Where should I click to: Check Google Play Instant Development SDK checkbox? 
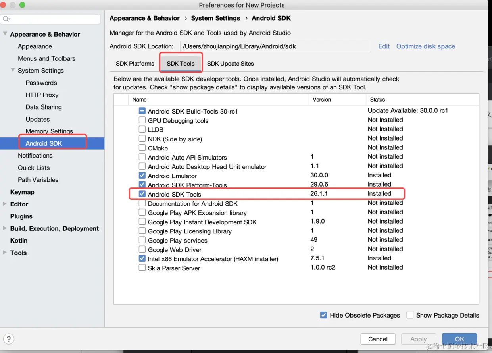click(x=142, y=222)
